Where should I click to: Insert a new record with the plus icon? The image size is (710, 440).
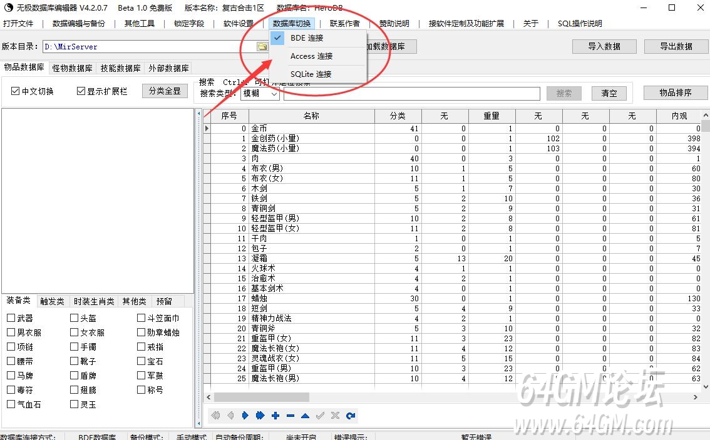[x=275, y=416]
